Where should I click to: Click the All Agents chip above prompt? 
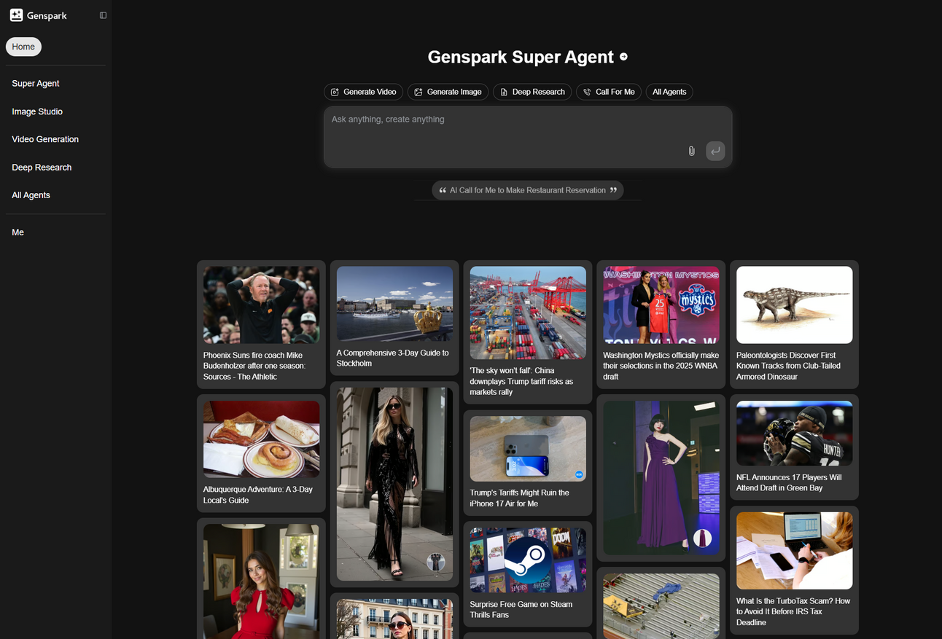[x=669, y=92]
